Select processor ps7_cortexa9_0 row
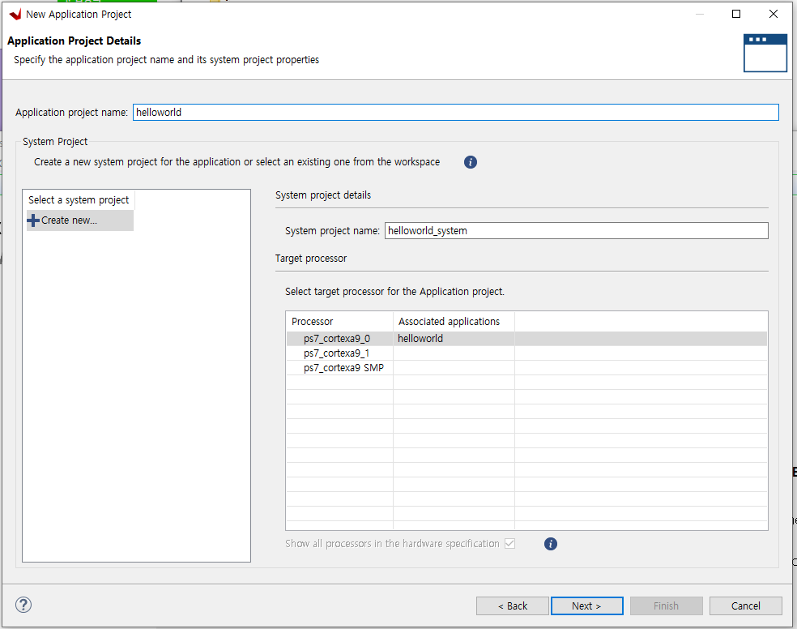 [526, 339]
